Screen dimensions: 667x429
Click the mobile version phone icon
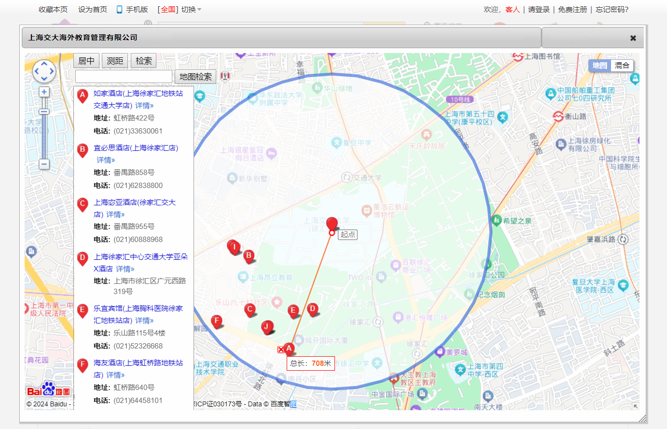pos(119,10)
